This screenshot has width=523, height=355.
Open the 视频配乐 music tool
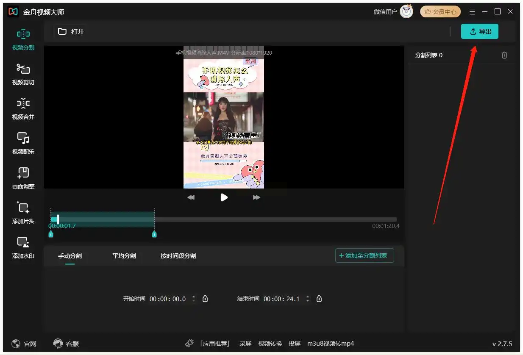[23, 143]
